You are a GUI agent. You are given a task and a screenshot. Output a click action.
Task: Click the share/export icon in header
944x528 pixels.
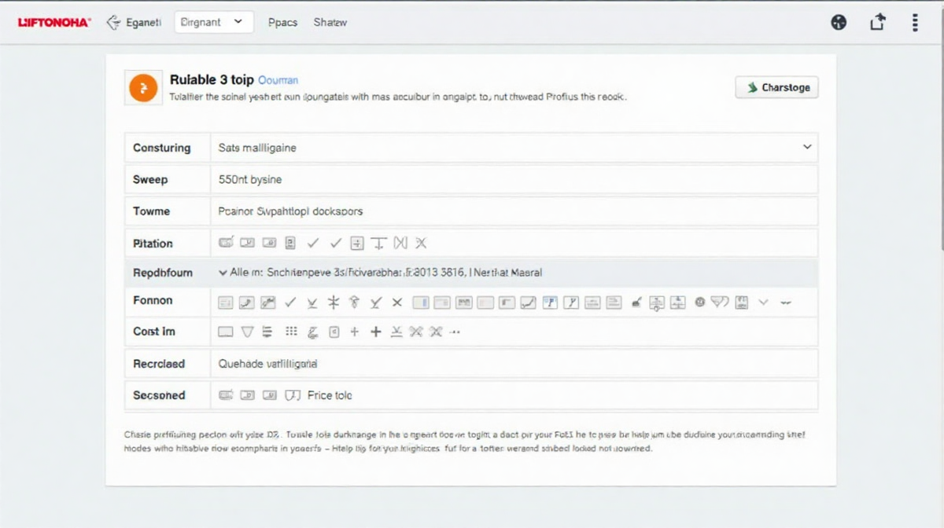[878, 23]
